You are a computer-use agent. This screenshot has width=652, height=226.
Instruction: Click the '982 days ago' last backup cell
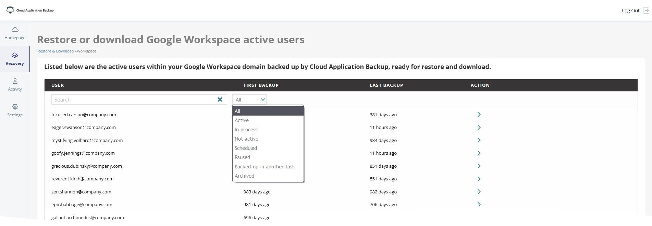point(383,192)
